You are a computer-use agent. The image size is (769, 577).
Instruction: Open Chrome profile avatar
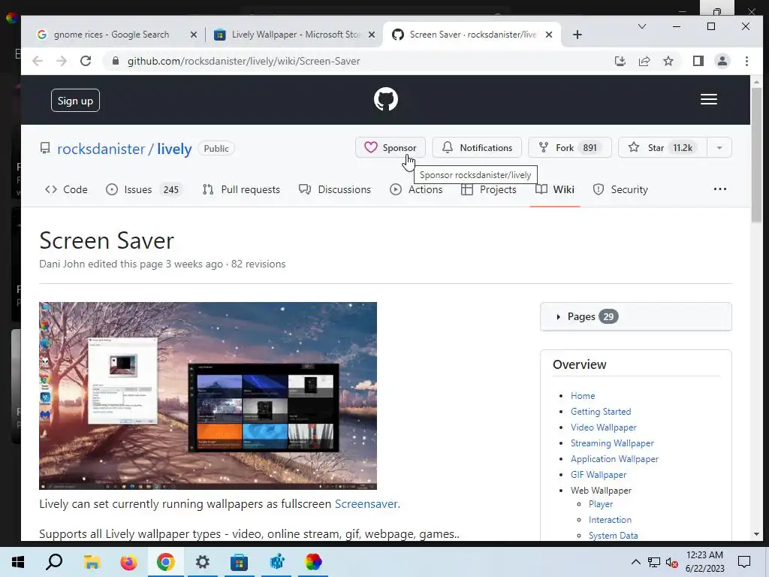tap(722, 61)
